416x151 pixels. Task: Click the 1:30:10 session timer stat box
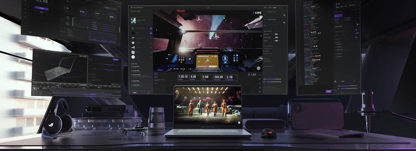click(184, 78)
